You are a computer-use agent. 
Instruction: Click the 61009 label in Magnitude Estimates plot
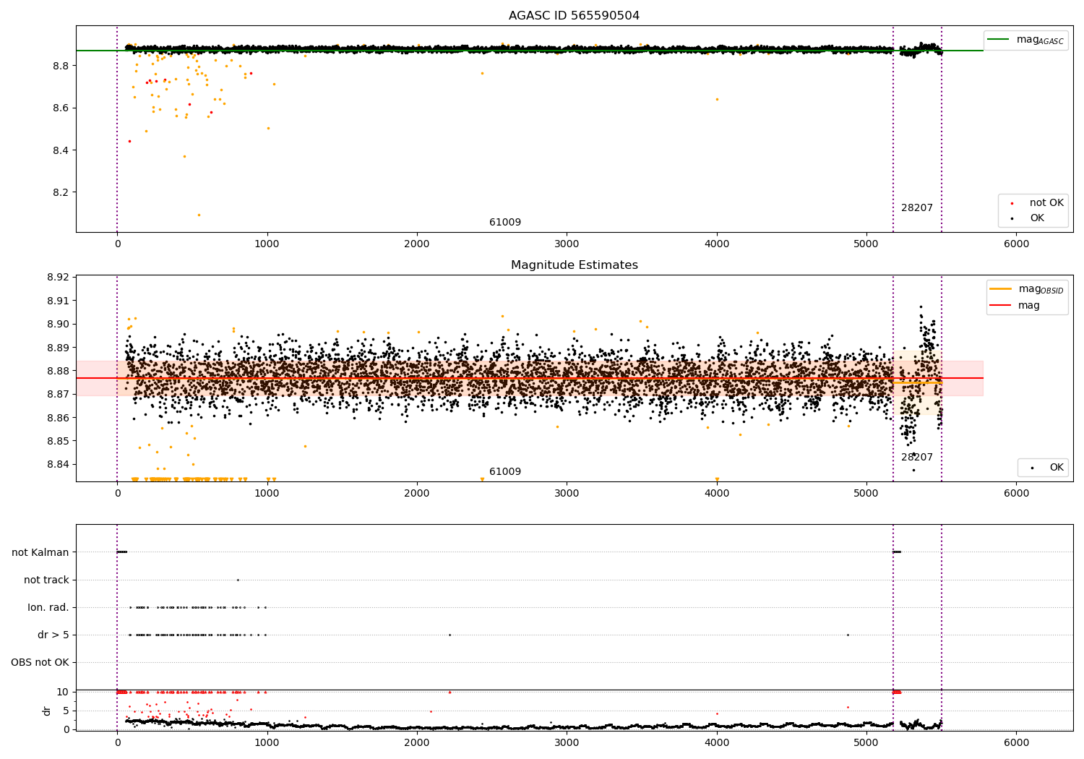(x=505, y=471)
